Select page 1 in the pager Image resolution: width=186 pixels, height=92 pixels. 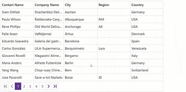click(x=18, y=86)
